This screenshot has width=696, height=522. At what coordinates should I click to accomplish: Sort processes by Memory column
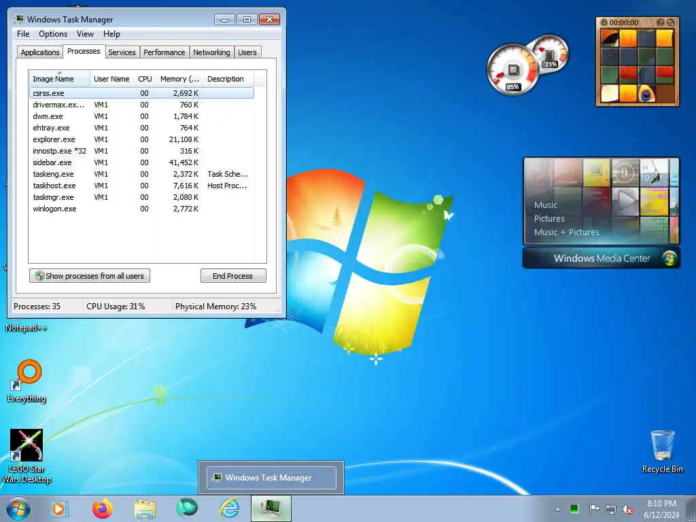(179, 79)
